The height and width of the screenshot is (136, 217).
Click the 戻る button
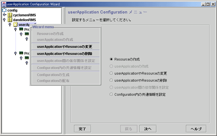[129, 129]
